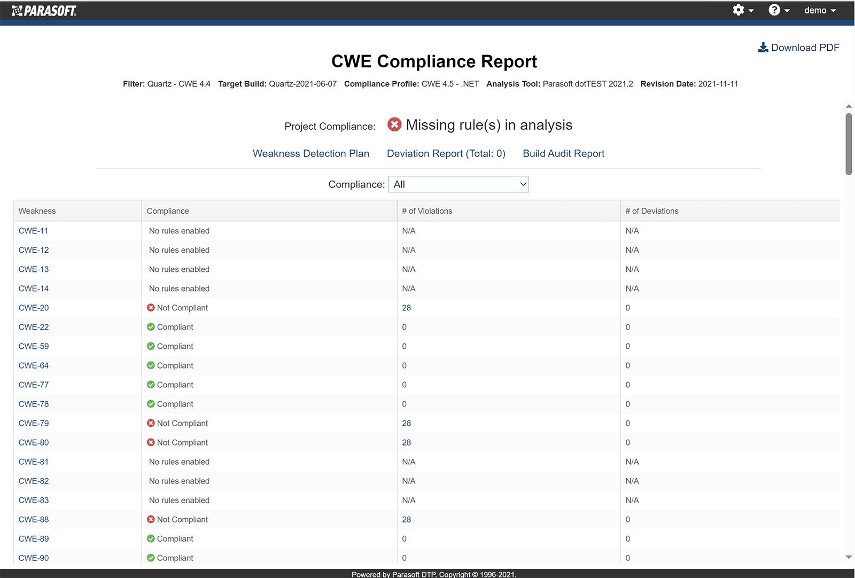Open the Weakness Detection Plan

(310, 153)
